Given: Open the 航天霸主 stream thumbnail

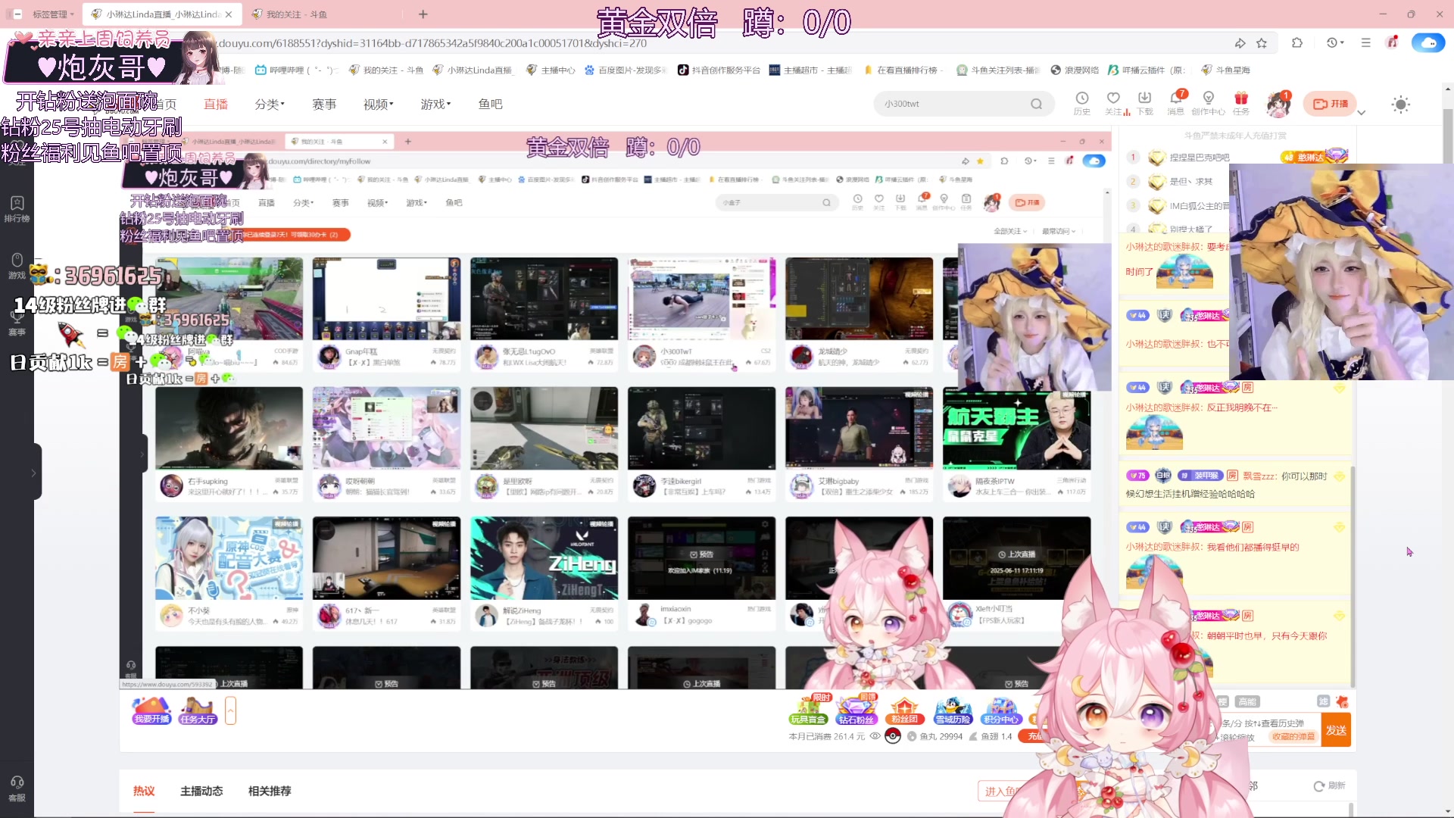Looking at the screenshot, I should pyautogui.click(x=1016, y=428).
